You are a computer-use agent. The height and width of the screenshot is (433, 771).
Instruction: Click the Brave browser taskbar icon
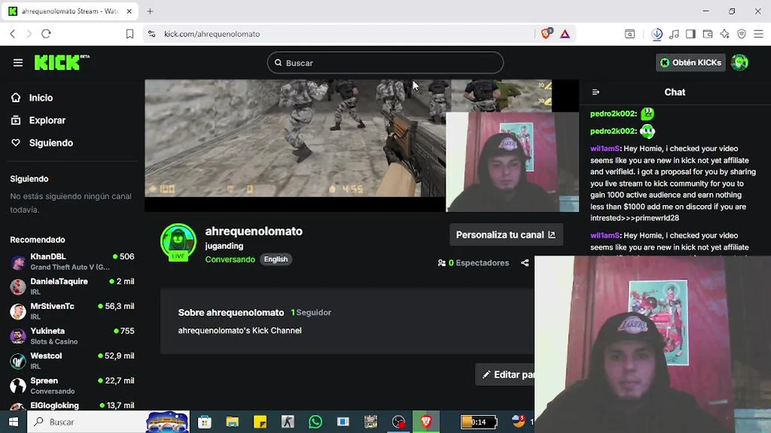click(x=426, y=422)
